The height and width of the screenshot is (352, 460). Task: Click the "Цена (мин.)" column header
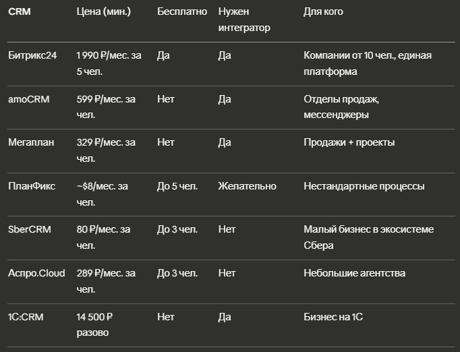point(104,12)
